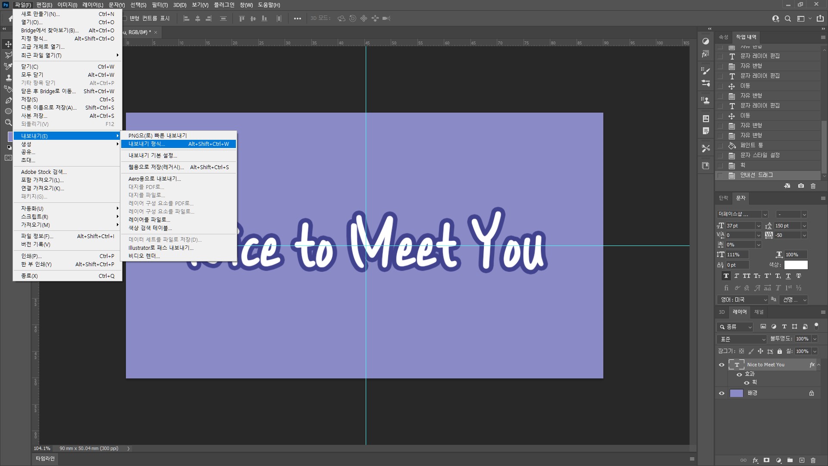This screenshot has height=466, width=828.
Task: Click the white text color swatch
Action: click(796, 265)
